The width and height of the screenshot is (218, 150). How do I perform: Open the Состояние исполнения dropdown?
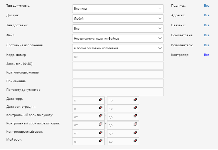[118, 48]
